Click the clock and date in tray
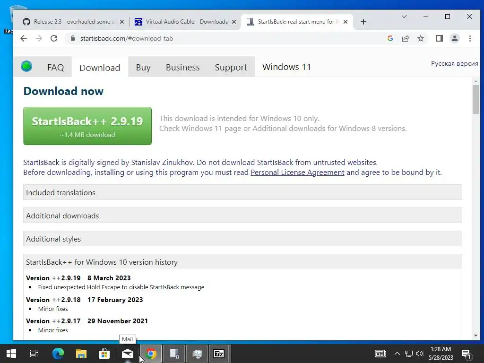The height and width of the screenshot is (363, 484). 441,354
